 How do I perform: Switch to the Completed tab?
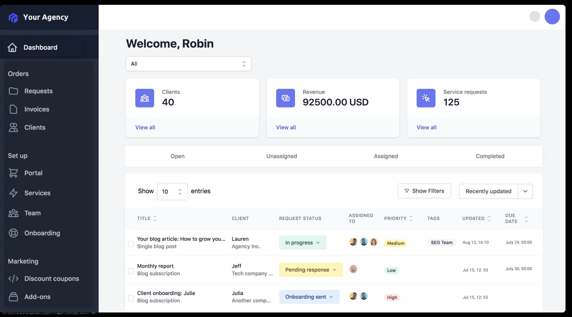tap(490, 156)
